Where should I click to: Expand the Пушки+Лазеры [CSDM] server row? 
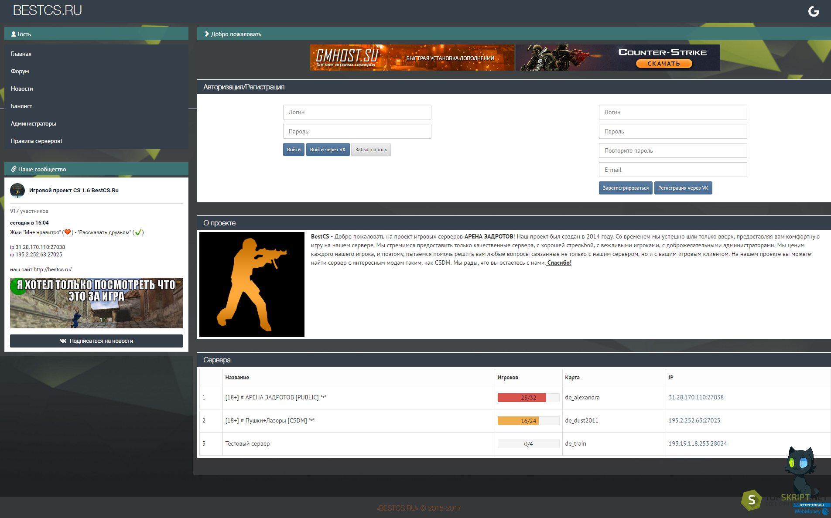(x=311, y=420)
